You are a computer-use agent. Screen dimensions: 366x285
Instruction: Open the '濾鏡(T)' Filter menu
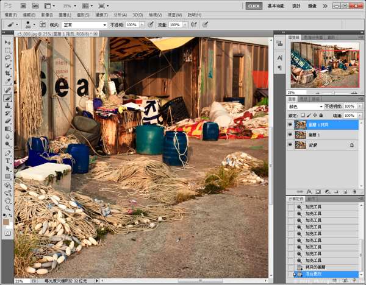[x=101, y=15]
